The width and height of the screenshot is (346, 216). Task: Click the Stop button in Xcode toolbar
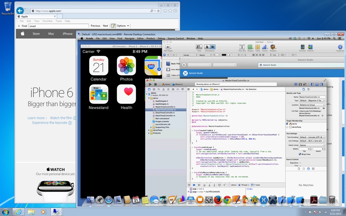coord(155,84)
